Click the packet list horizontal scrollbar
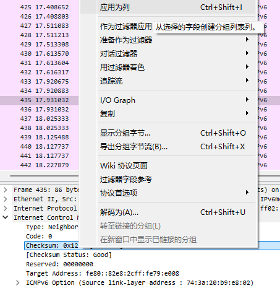This screenshot has height=288, width=280. pyautogui.click(x=45, y=176)
